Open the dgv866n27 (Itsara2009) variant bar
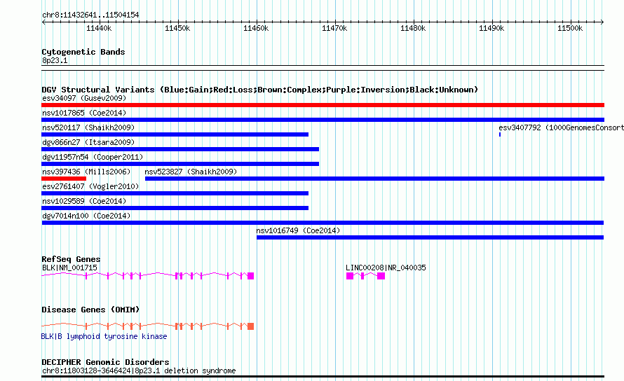The width and height of the screenshot is (624, 381). coord(180,149)
